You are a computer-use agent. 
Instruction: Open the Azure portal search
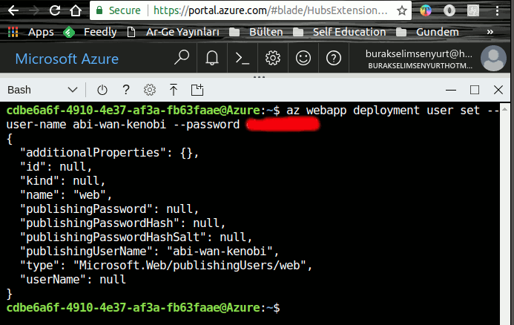tap(182, 59)
